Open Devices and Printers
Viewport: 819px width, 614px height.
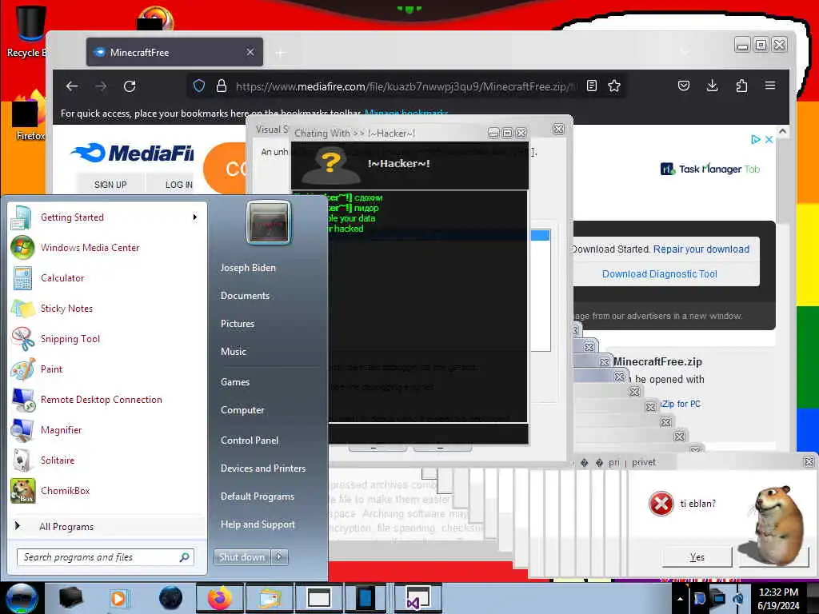[263, 468]
